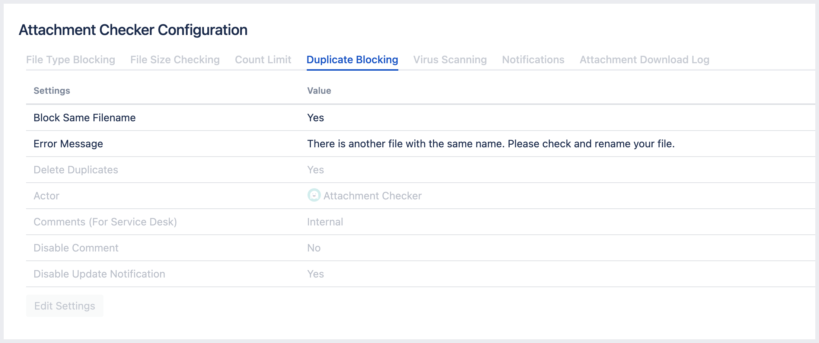Click the Disable Comment setting label

(x=76, y=248)
